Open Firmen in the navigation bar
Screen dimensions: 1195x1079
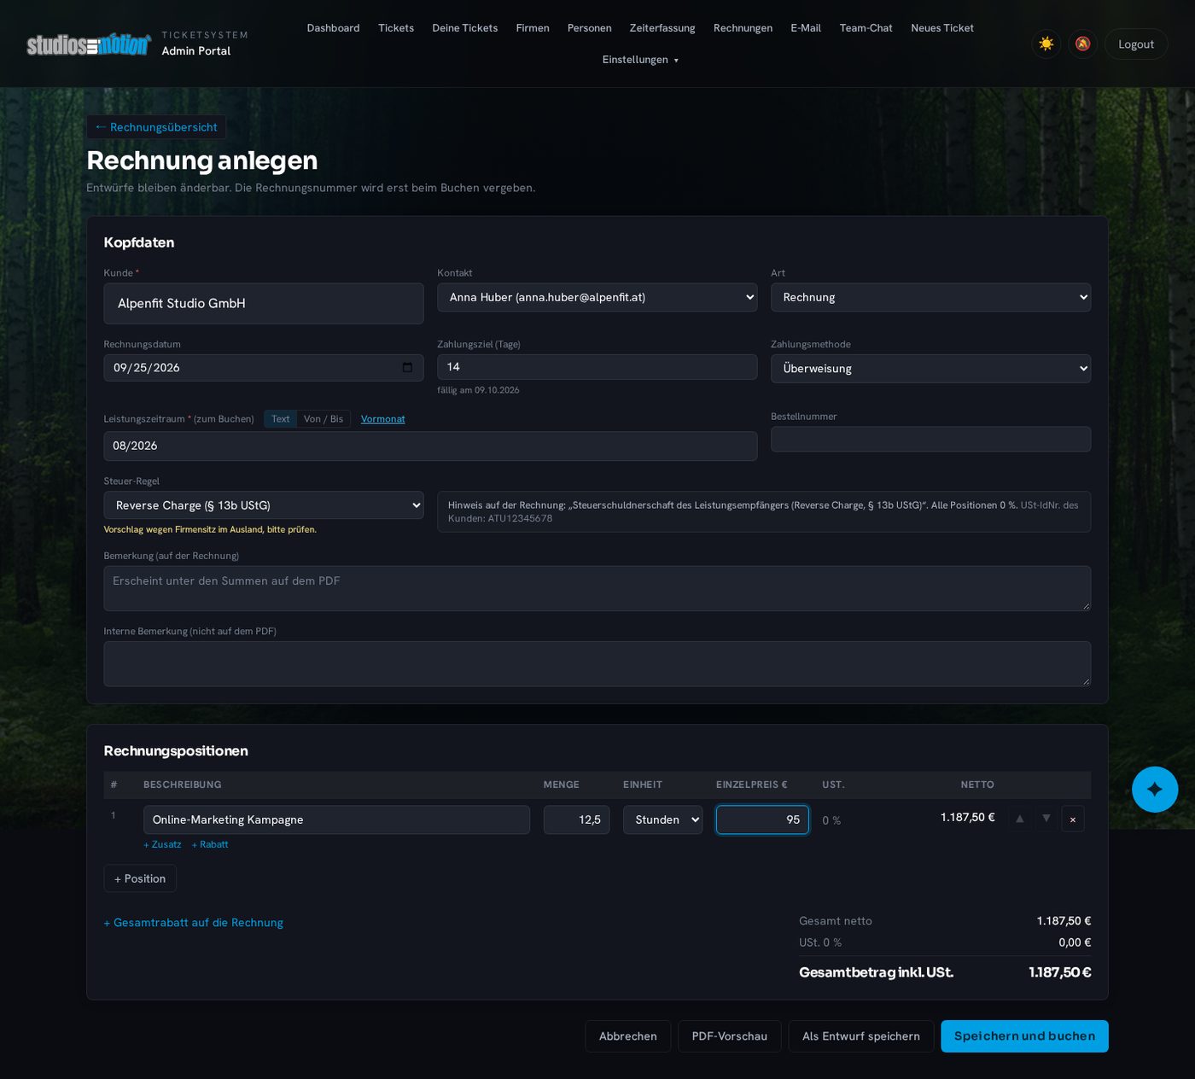[533, 28]
